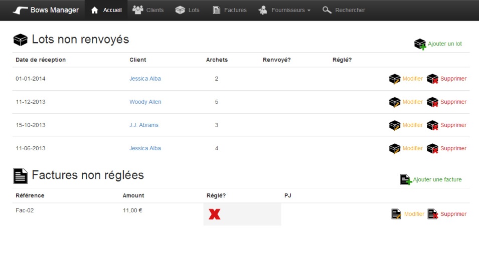Click the Date de réception column header
This screenshot has height=268, width=479.
[x=41, y=60]
